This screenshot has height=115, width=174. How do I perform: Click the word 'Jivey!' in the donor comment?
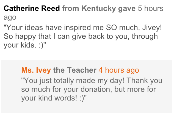click(152, 28)
